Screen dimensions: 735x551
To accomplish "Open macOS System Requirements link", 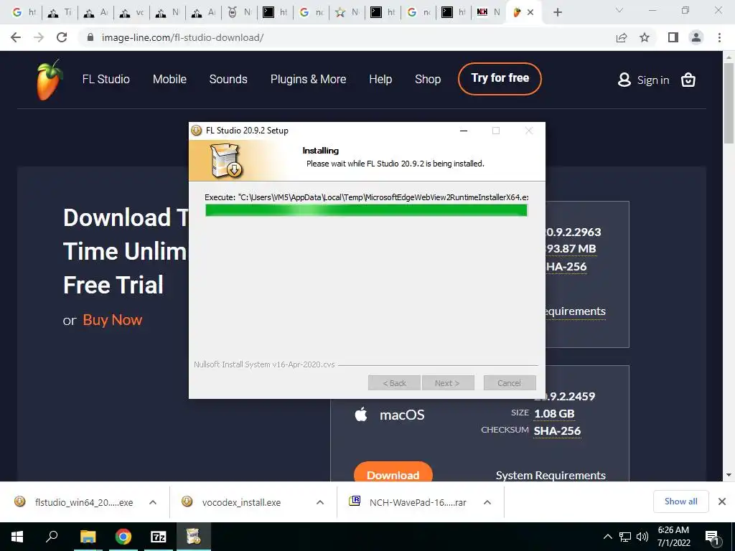I will [551, 475].
